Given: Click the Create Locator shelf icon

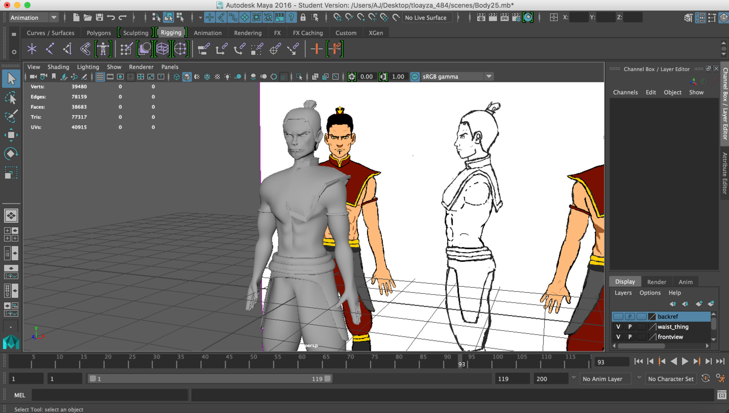Looking at the screenshot, I should [x=32, y=49].
